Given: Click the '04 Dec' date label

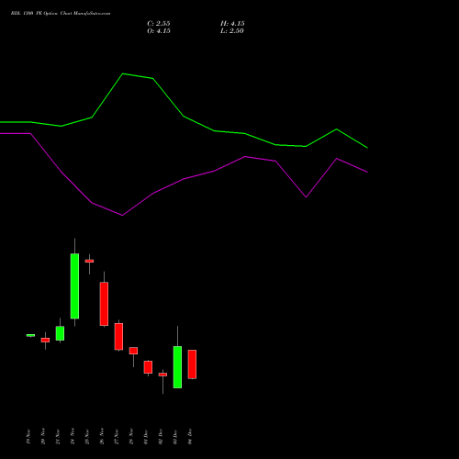Looking at the screenshot, I should point(190,436).
